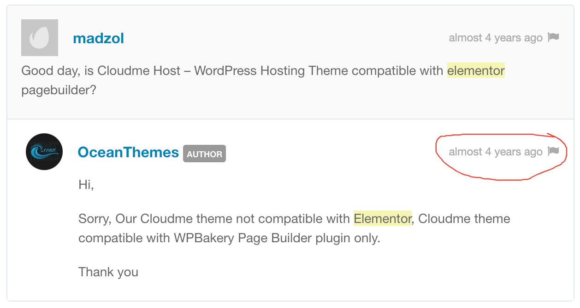Image resolution: width=580 pixels, height=308 pixels.
Task: Click the AUTHOR badge next to OceanThemes
Action: pyautogui.click(x=204, y=154)
